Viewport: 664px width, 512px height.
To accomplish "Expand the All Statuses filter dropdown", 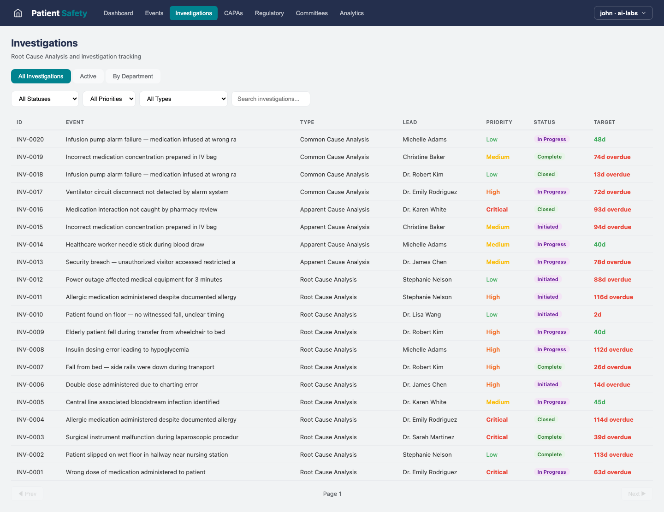I will point(45,99).
